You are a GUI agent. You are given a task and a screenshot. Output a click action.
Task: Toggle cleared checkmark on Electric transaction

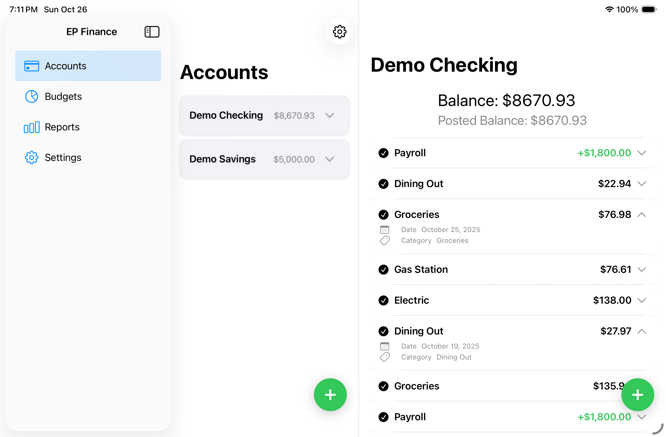(383, 300)
